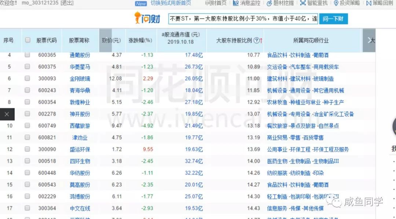This screenshot has height=219, width=396.
Task: Open stock link 四环生物
Action: 80,161
